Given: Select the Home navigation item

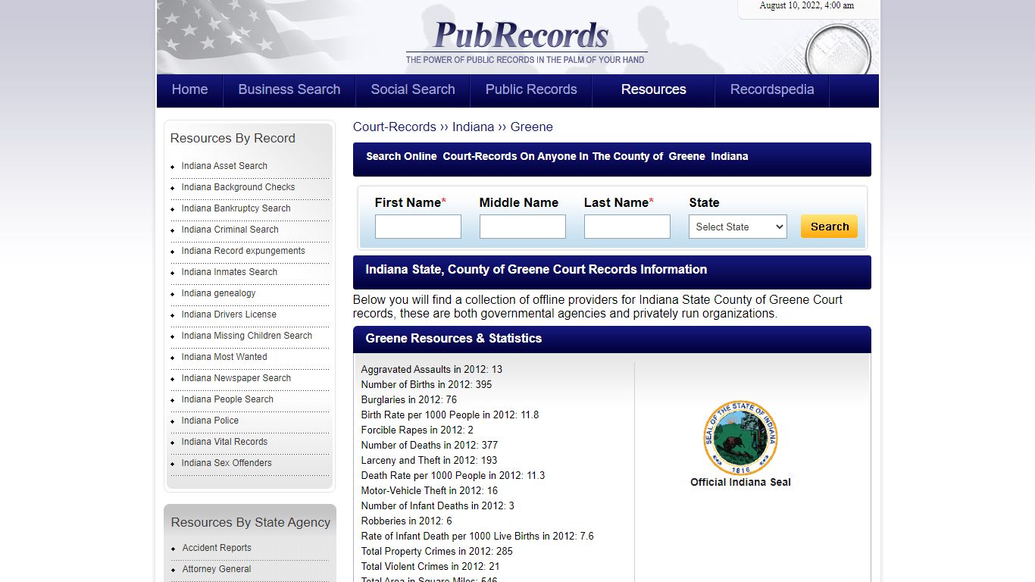Looking at the screenshot, I should 189,90.
